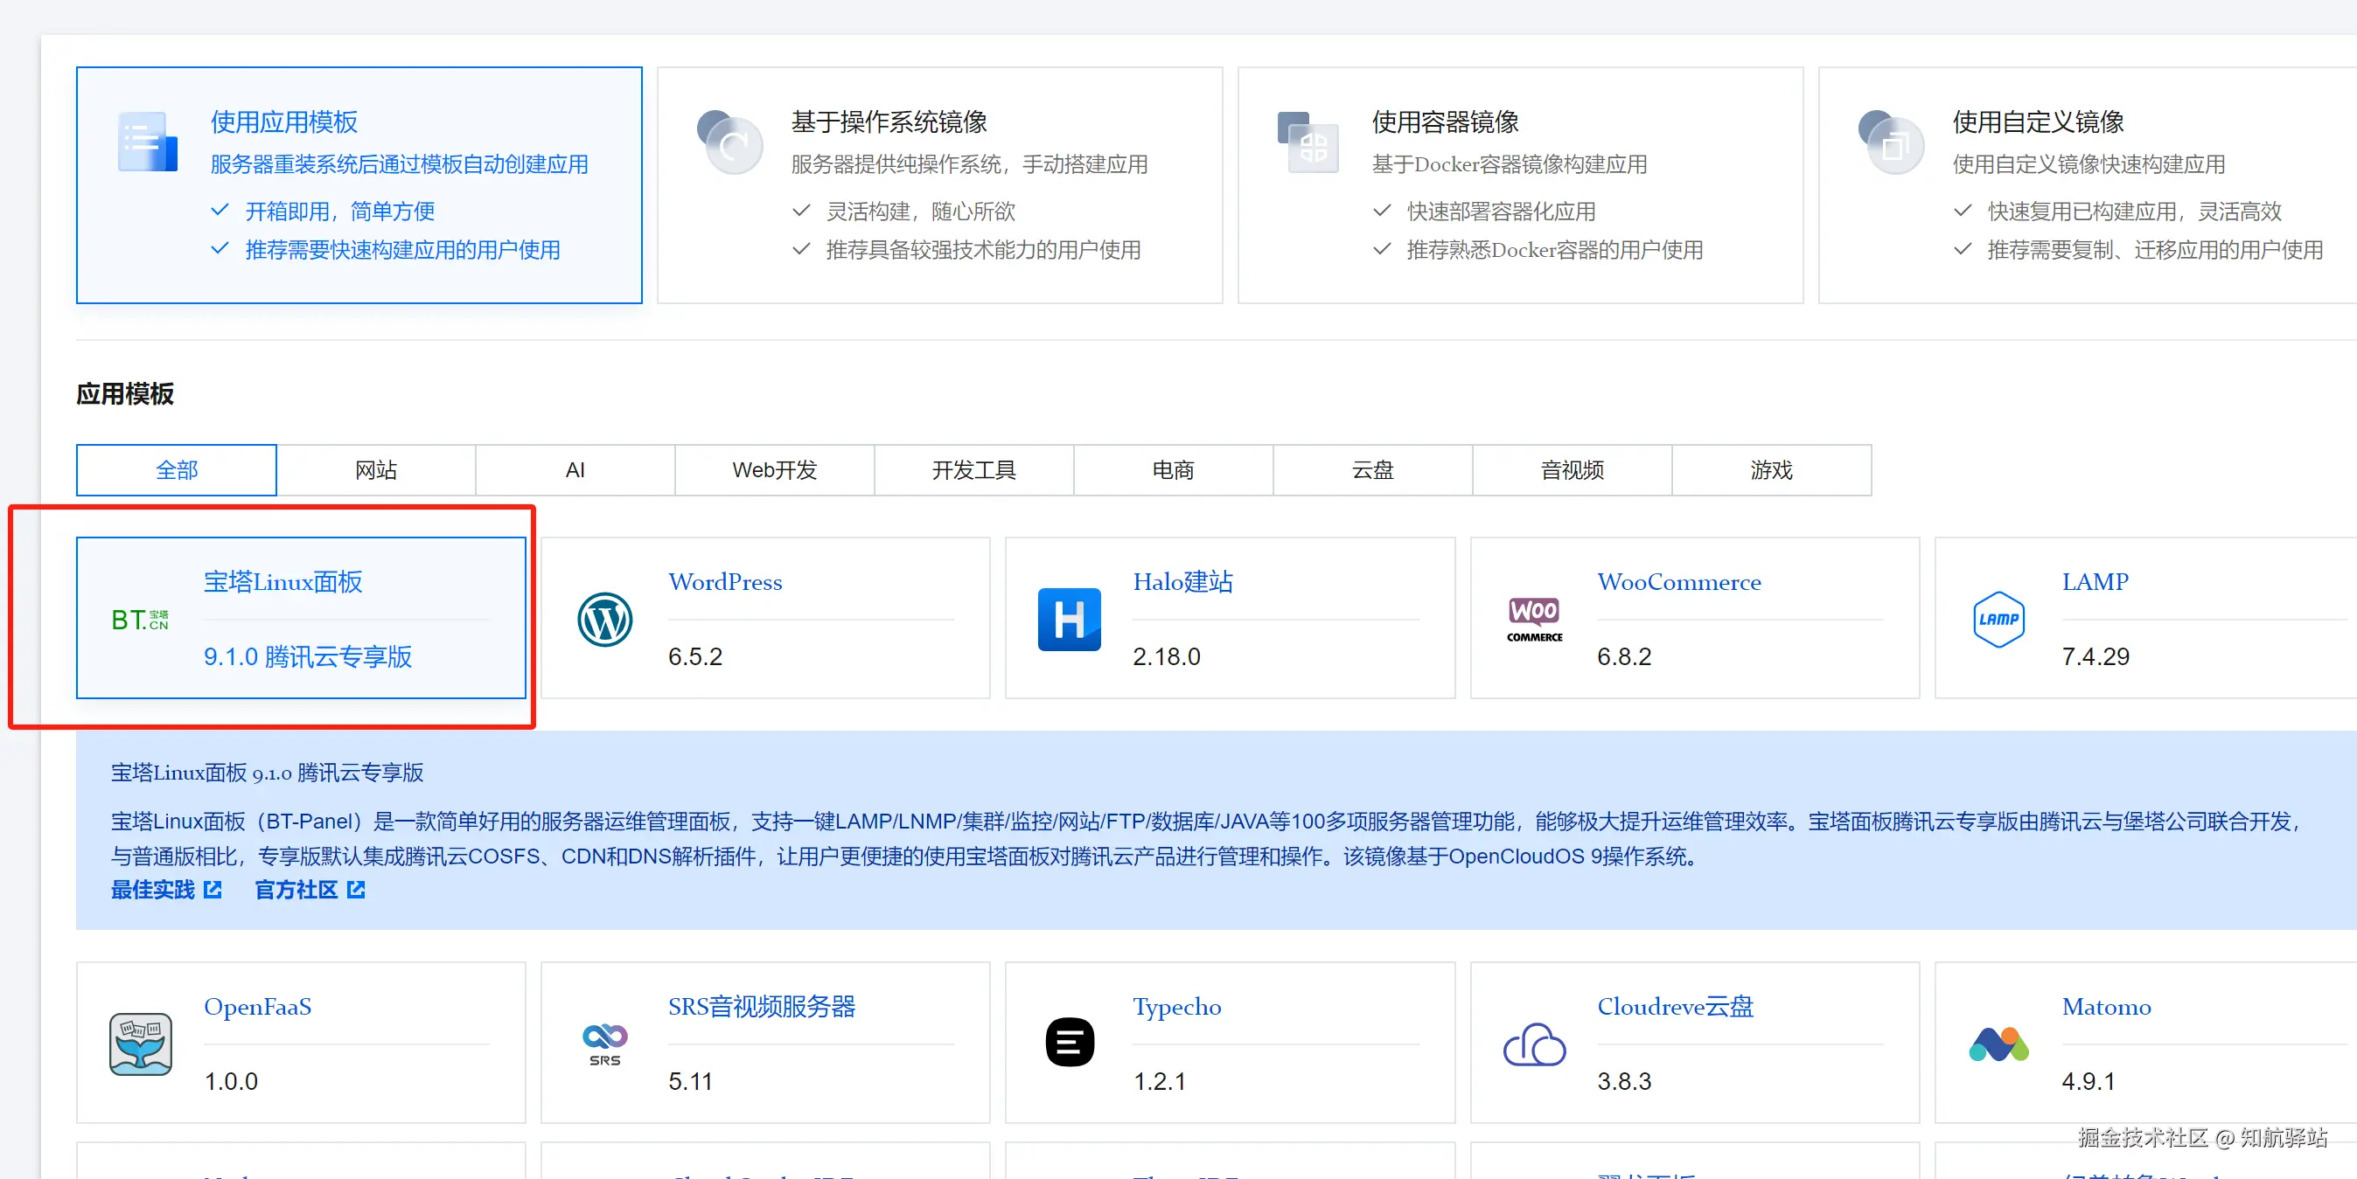Click description heading 宝塔Linux面板 9.1.0 腾讯云专享版
Image resolution: width=2357 pixels, height=1179 pixels.
(267, 773)
